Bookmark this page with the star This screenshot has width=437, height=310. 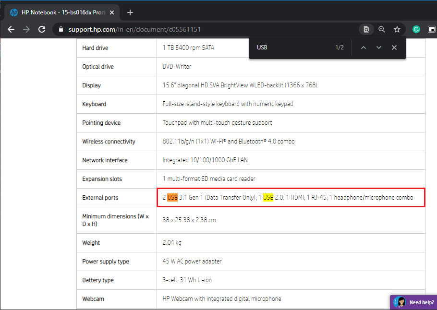coord(397,29)
